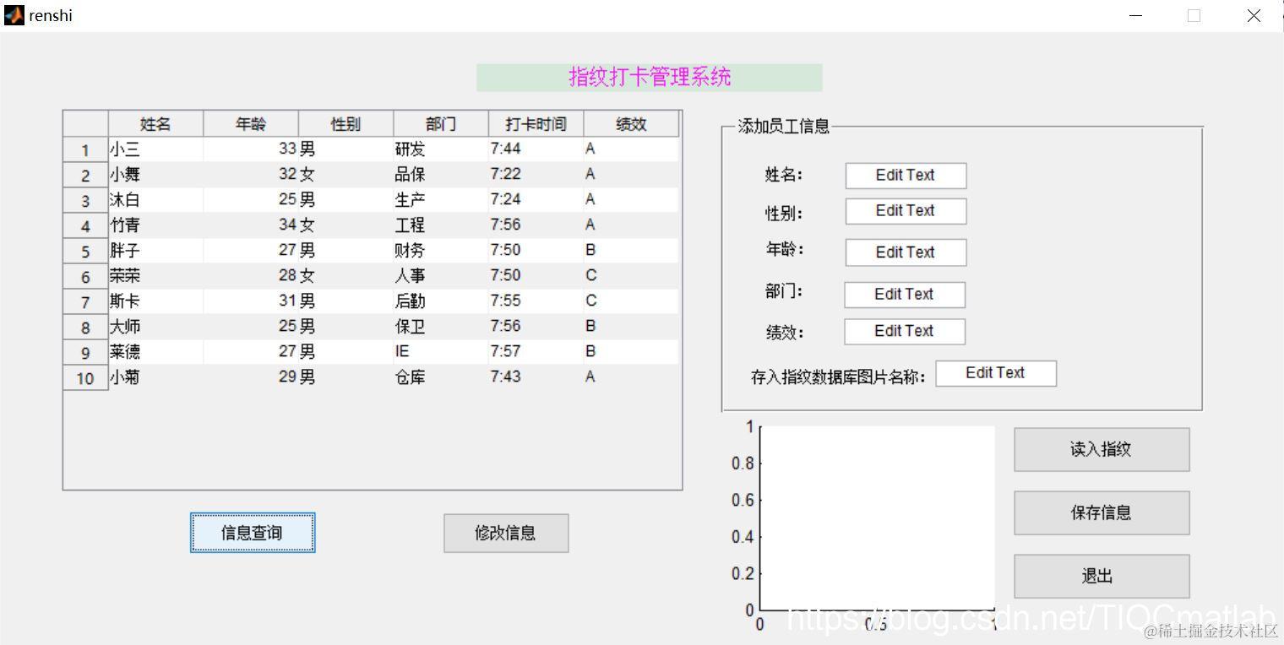
Task: Click the 绩效 column header
Action: click(x=631, y=123)
